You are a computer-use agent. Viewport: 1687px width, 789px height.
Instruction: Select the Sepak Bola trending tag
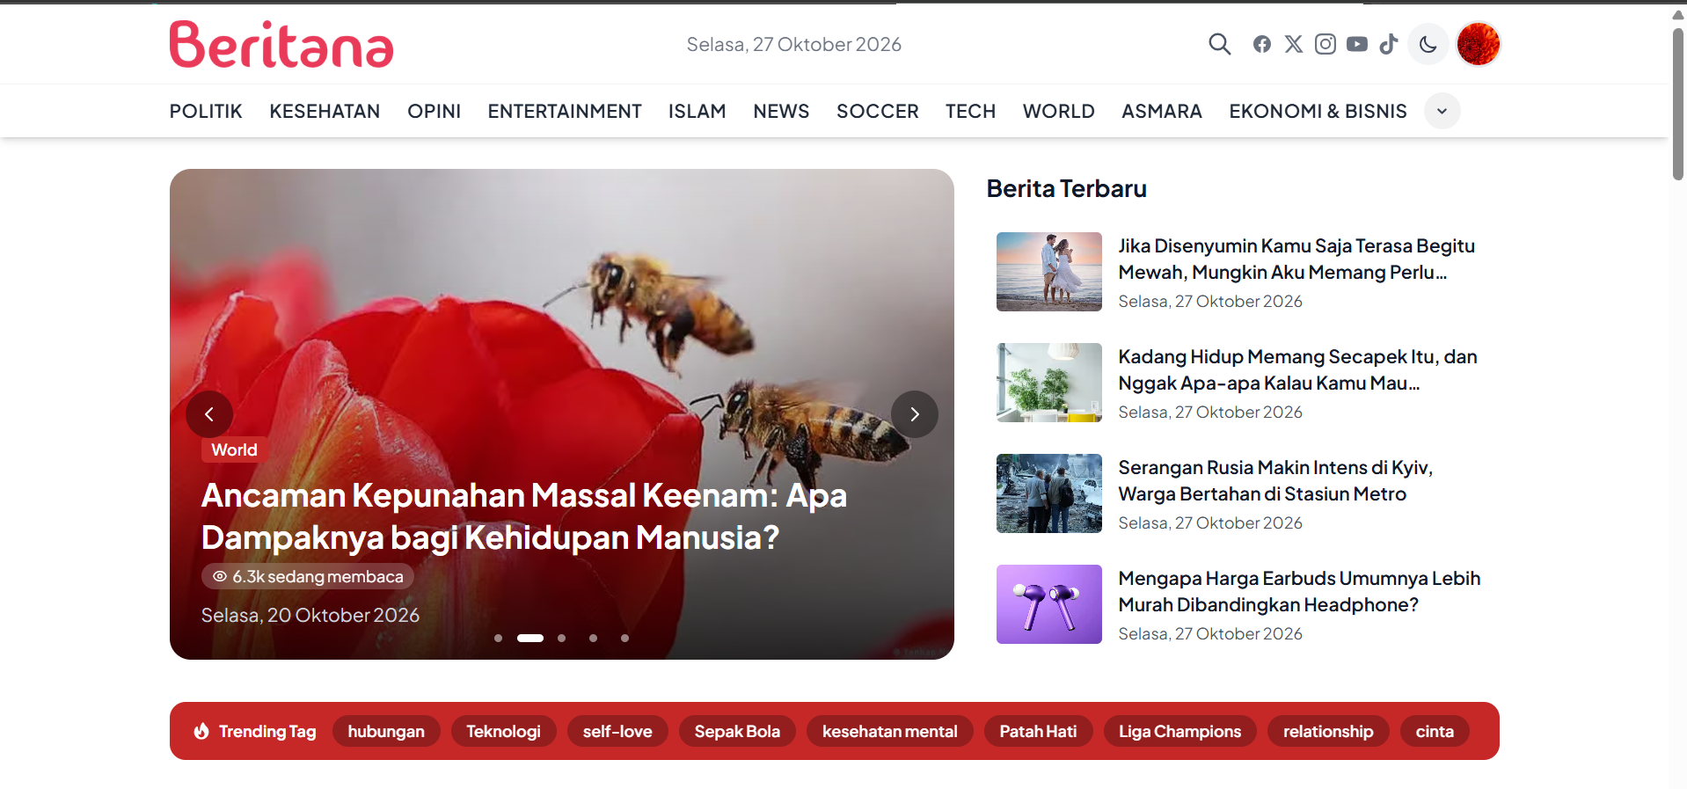737,731
